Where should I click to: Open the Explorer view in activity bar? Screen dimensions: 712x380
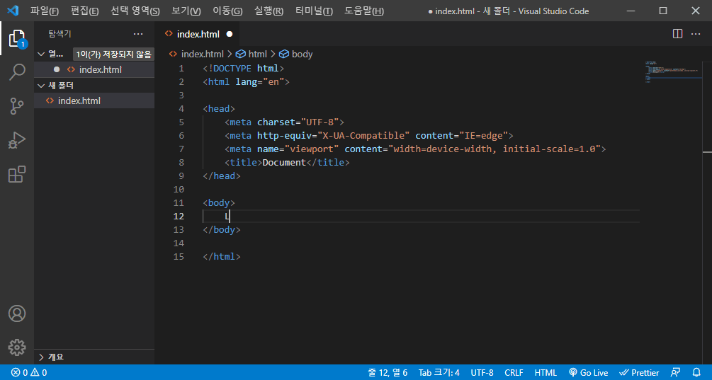point(17,38)
